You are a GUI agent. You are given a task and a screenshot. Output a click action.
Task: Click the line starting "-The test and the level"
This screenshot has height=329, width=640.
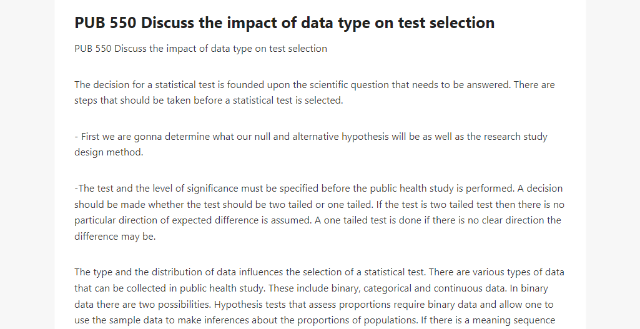click(318, 189)
